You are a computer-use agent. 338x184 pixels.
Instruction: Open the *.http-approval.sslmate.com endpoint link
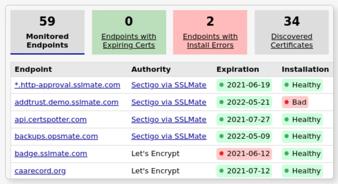[67, 85]
